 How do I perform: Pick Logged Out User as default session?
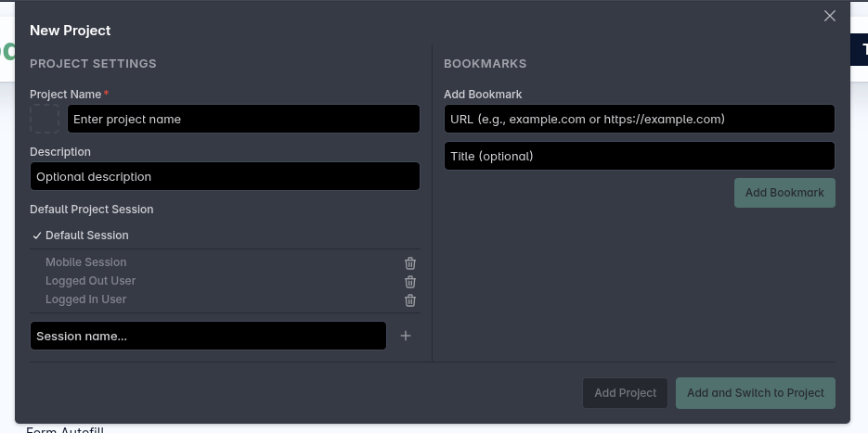(90, 281)
